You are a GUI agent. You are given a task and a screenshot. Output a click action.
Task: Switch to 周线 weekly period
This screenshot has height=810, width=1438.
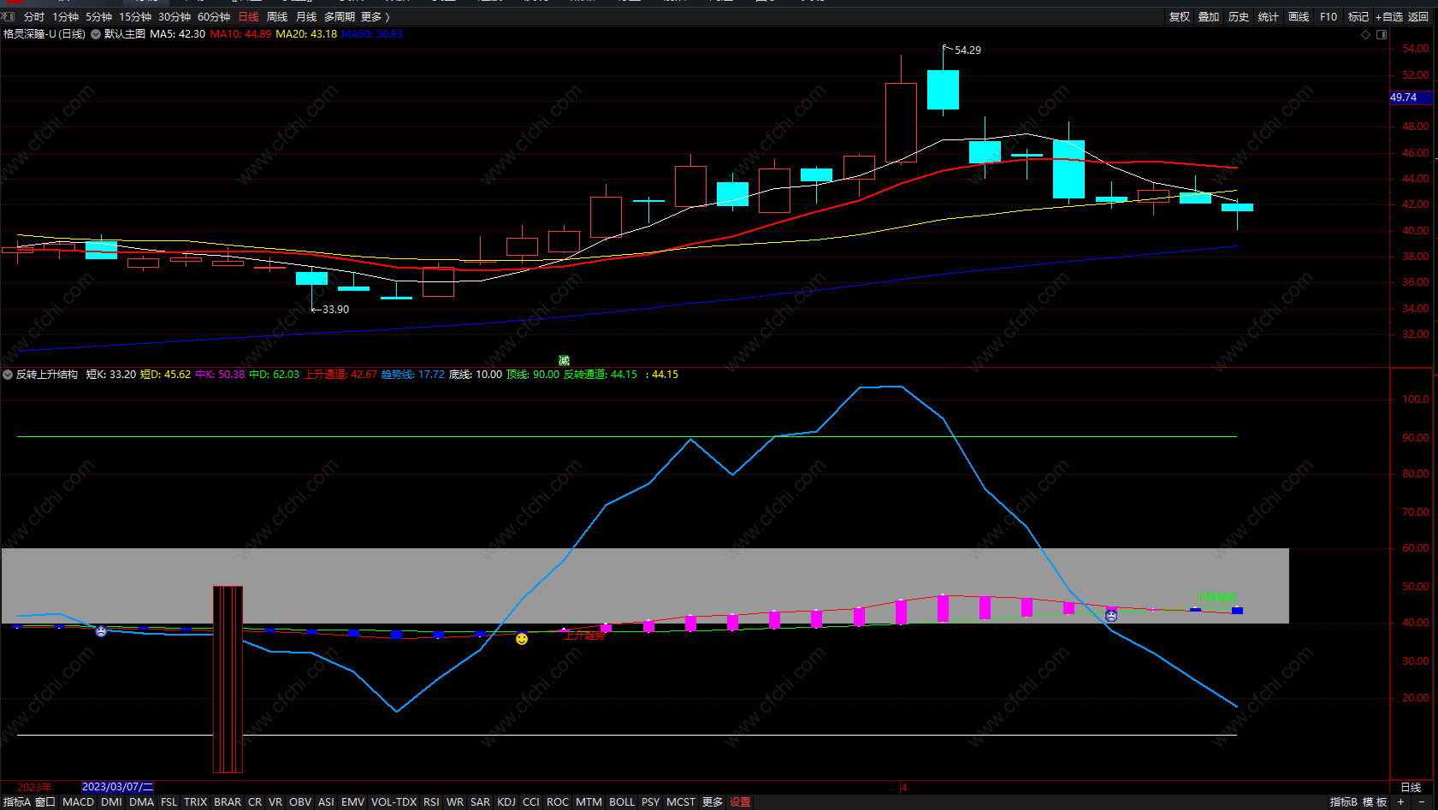277,17
